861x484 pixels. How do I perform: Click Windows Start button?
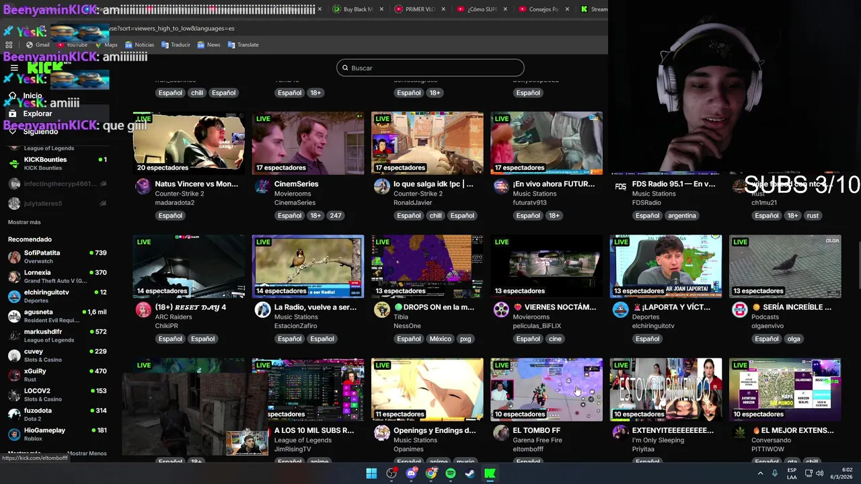tap(371, 473)
